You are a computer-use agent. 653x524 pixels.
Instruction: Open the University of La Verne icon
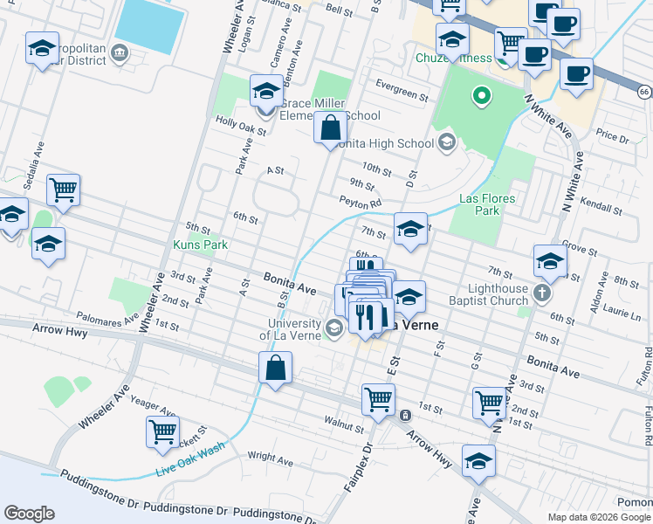pyautogui.click(x=333, y=328)
